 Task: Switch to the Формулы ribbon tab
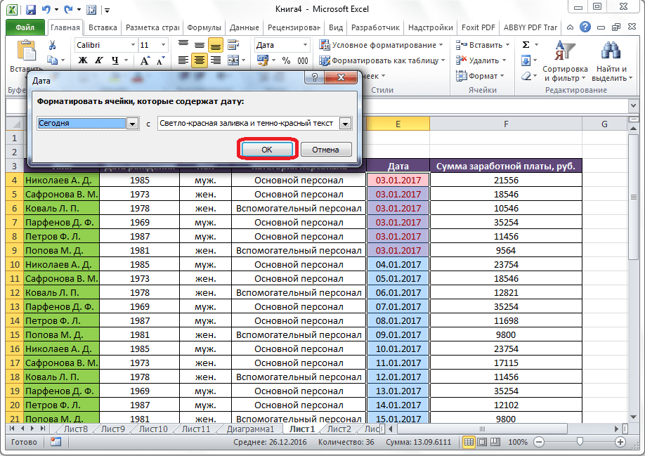[x=204, y=27]
